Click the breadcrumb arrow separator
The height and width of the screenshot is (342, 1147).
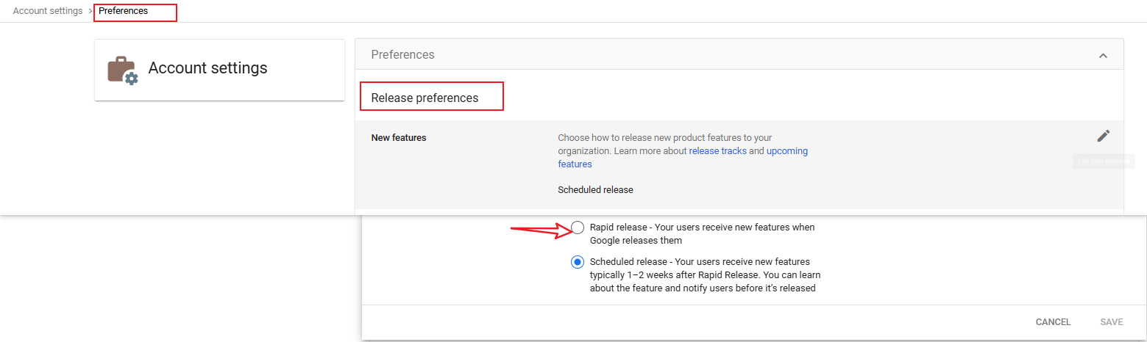tap(90, 12)
